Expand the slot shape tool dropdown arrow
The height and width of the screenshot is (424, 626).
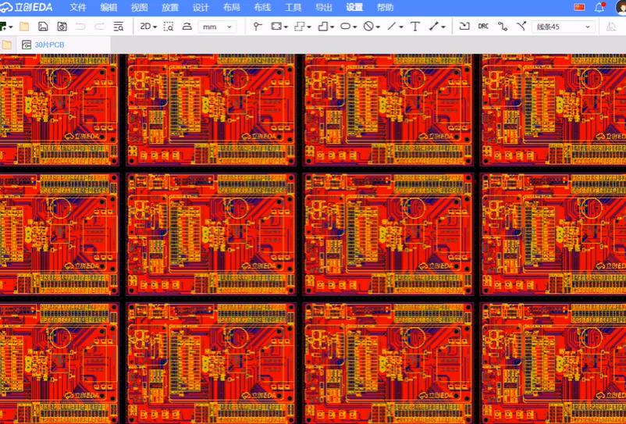point(355,27)
